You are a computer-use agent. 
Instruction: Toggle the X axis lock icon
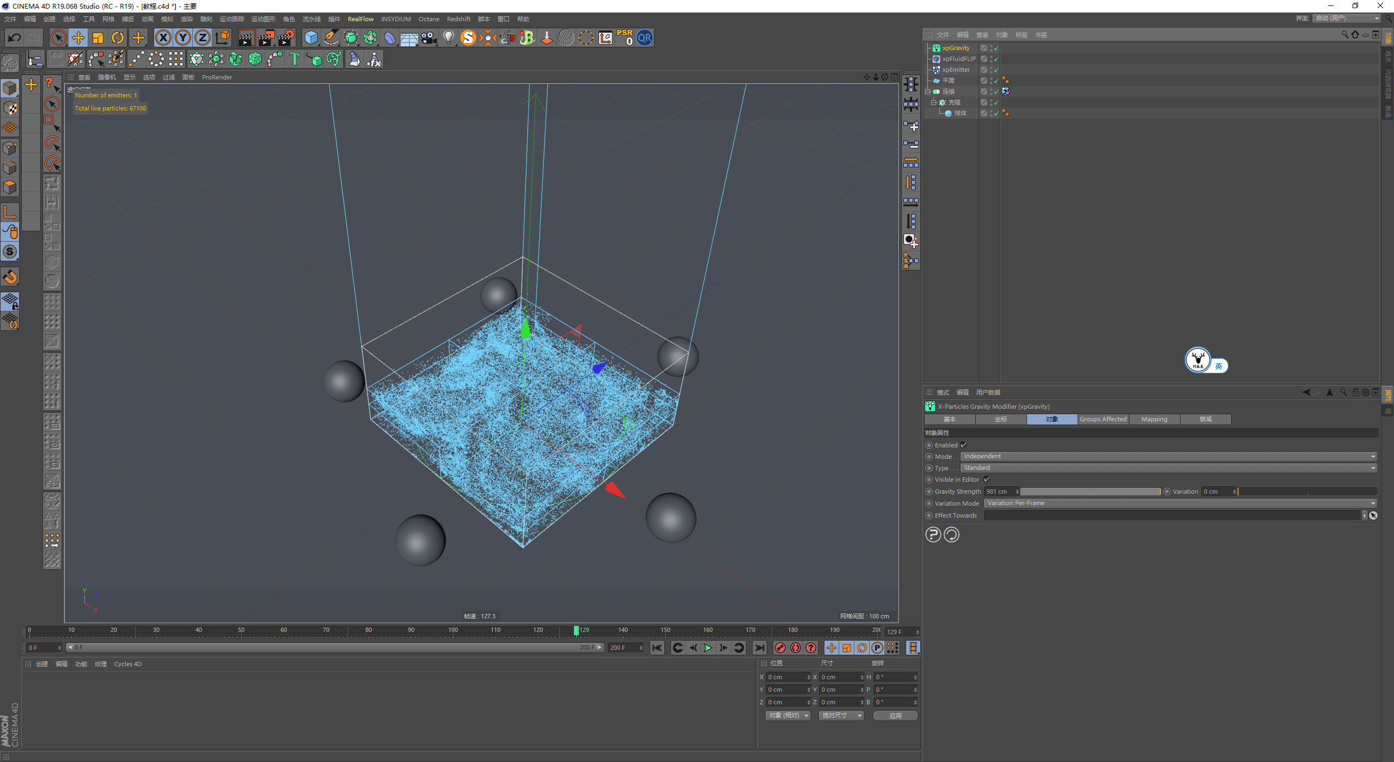tap(163, 38)
